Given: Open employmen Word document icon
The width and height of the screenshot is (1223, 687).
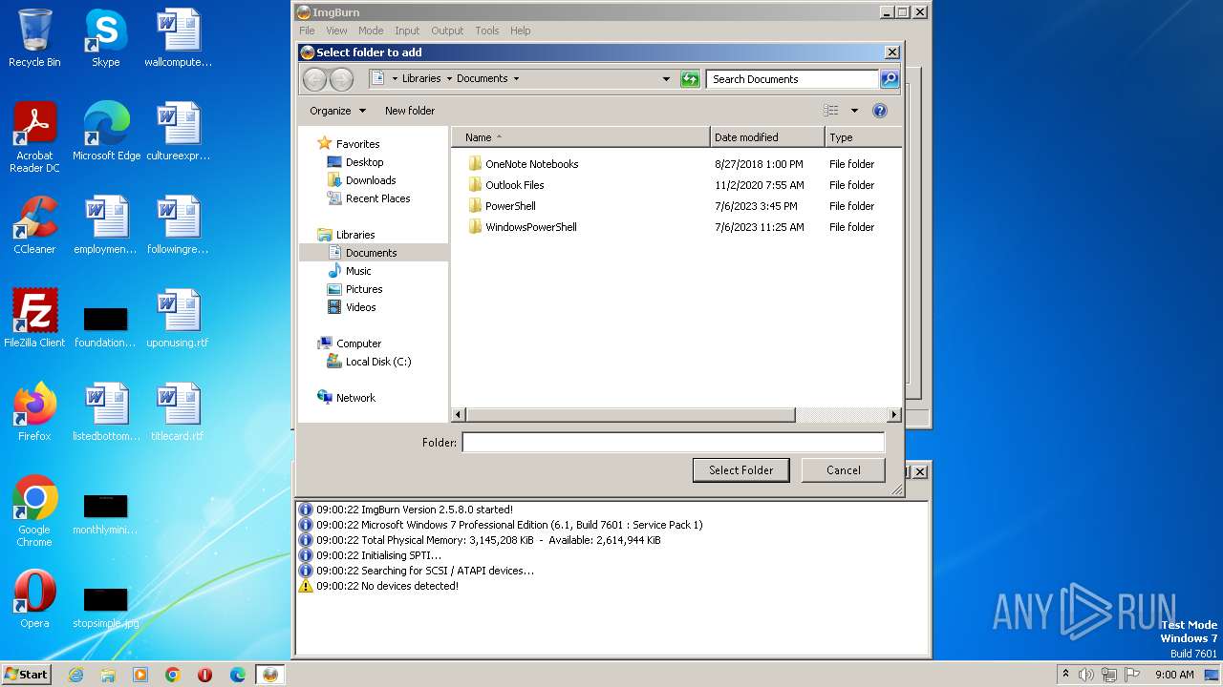Looking at the screenshot, I should [x=105, y=225].
